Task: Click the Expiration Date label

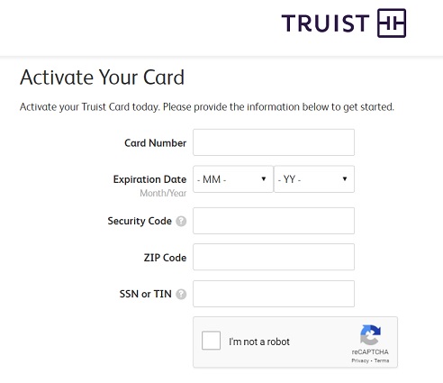Action: [x=149, y=179]
